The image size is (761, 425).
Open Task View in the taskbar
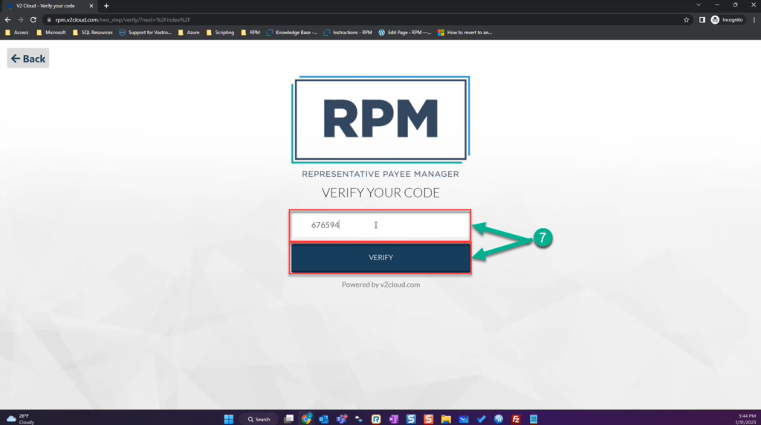coord(289,419)
